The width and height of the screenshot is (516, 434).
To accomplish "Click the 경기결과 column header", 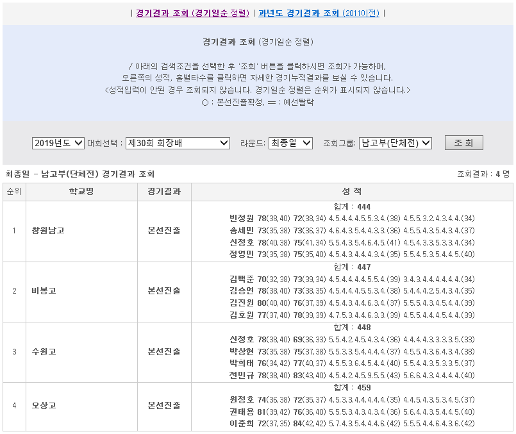I will tap(164, 192).
